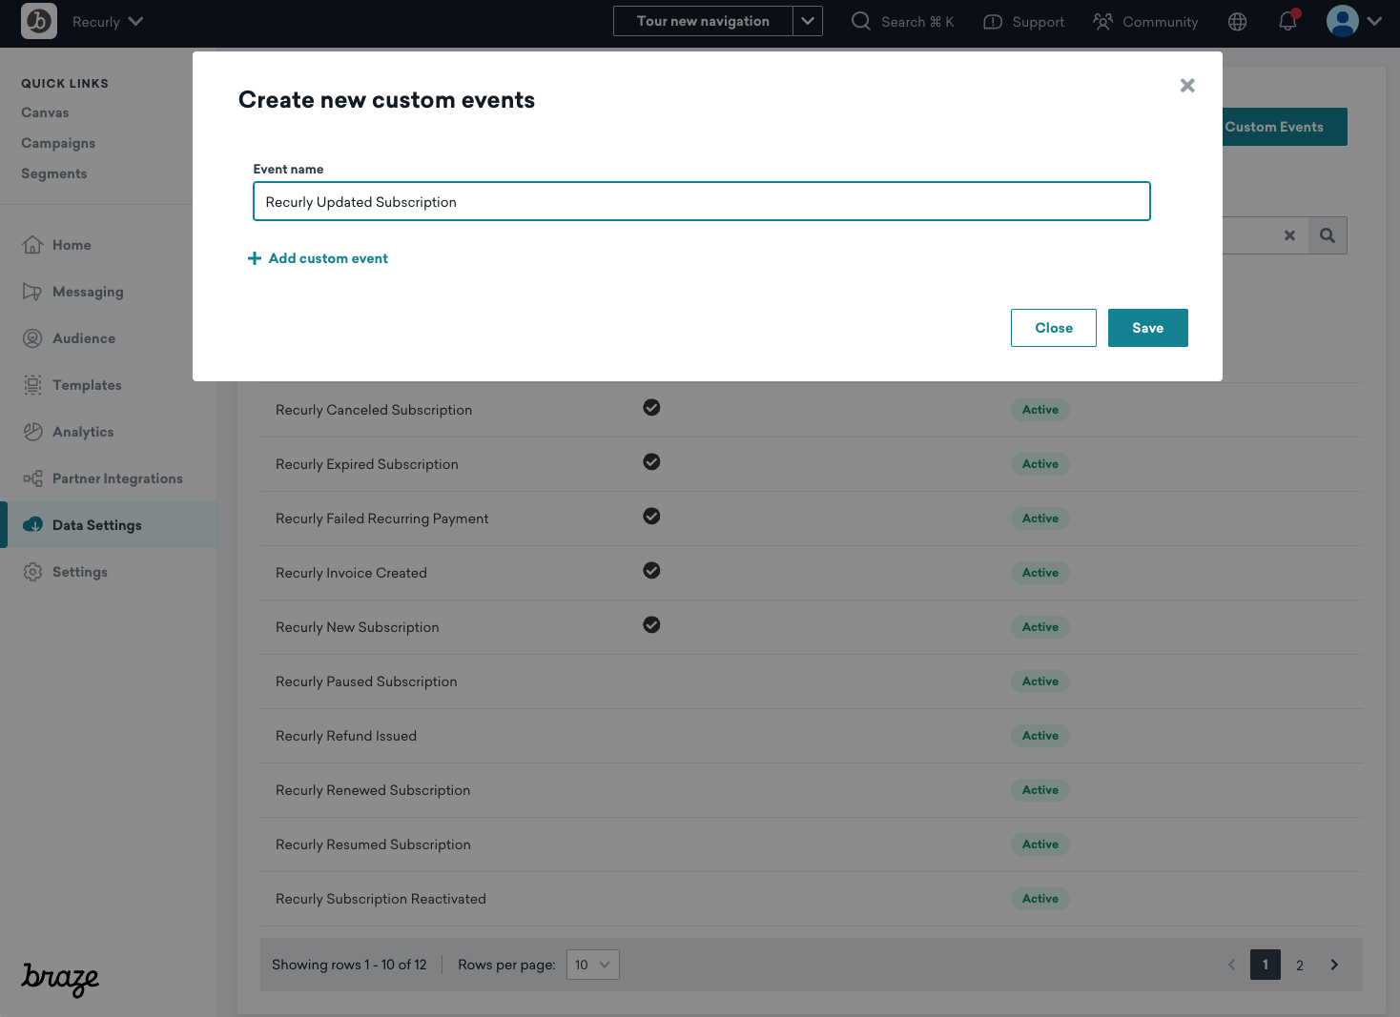Image resolution: width=1400 pixels, height=1017 pixels.
Task: Click Active badge on Recurly Canceled Subscription row
Action: pyautogui.click(x=1040, y=410)
